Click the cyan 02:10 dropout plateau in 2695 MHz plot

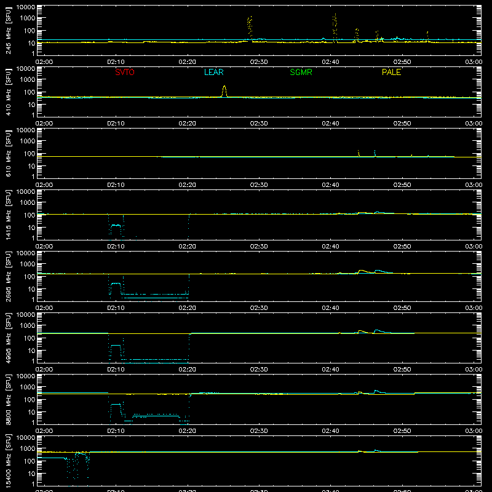[116, 284]
